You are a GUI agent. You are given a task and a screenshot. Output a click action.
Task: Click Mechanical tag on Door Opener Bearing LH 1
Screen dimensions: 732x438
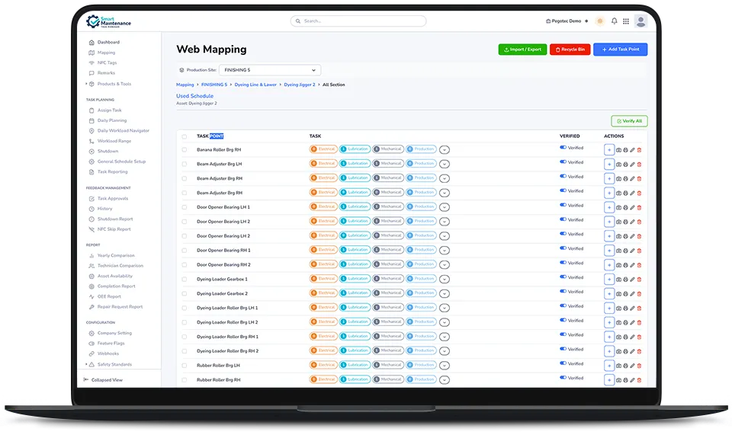tap(388, 206)
